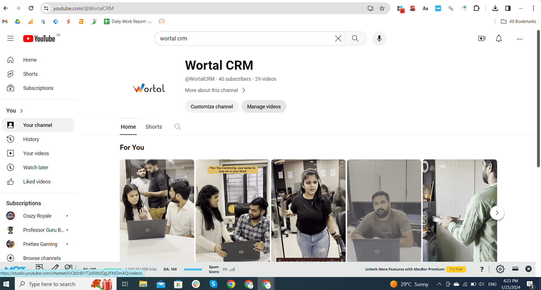Open File Explorer from the taskbar
This screenshot has height=290, width=541.
pos(143,284)
